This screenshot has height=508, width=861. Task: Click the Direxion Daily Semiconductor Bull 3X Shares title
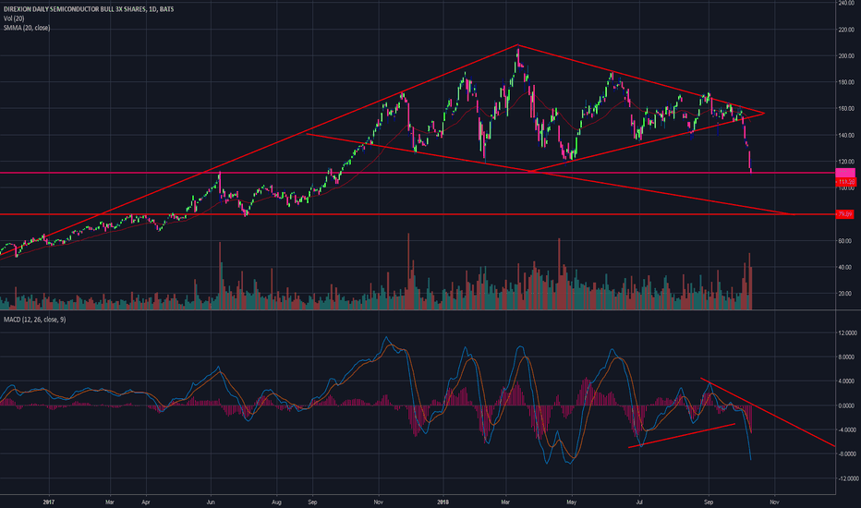point(89,9)
